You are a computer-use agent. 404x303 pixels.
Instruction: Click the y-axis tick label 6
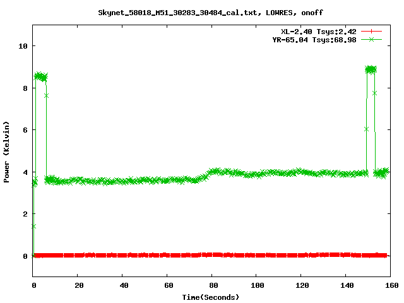25,130
